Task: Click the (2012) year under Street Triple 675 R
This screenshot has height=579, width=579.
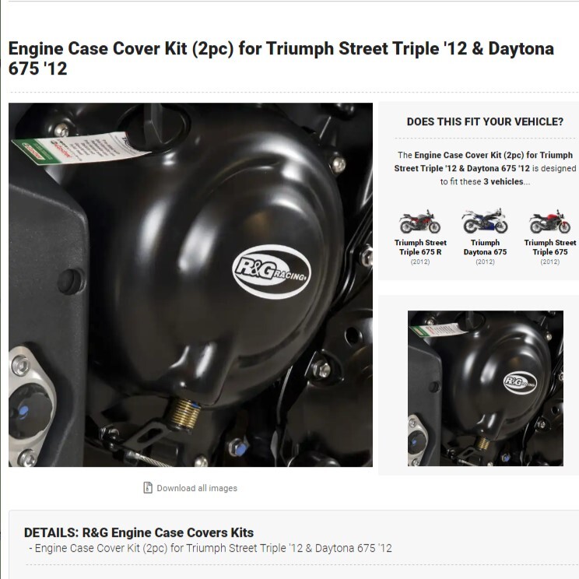Action: [x=420, y=261]
